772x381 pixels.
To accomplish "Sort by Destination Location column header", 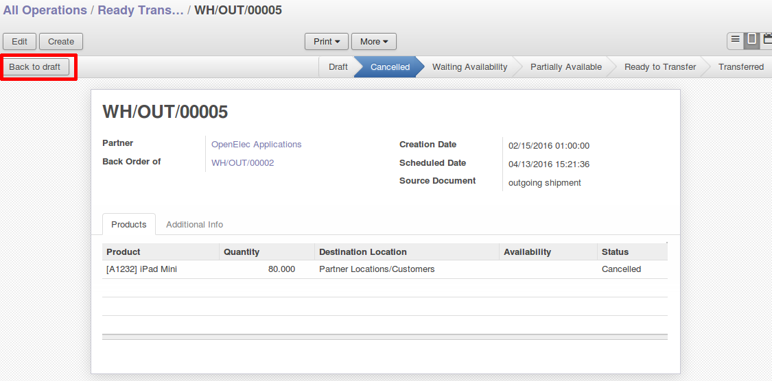I will (x=363, y=252).
